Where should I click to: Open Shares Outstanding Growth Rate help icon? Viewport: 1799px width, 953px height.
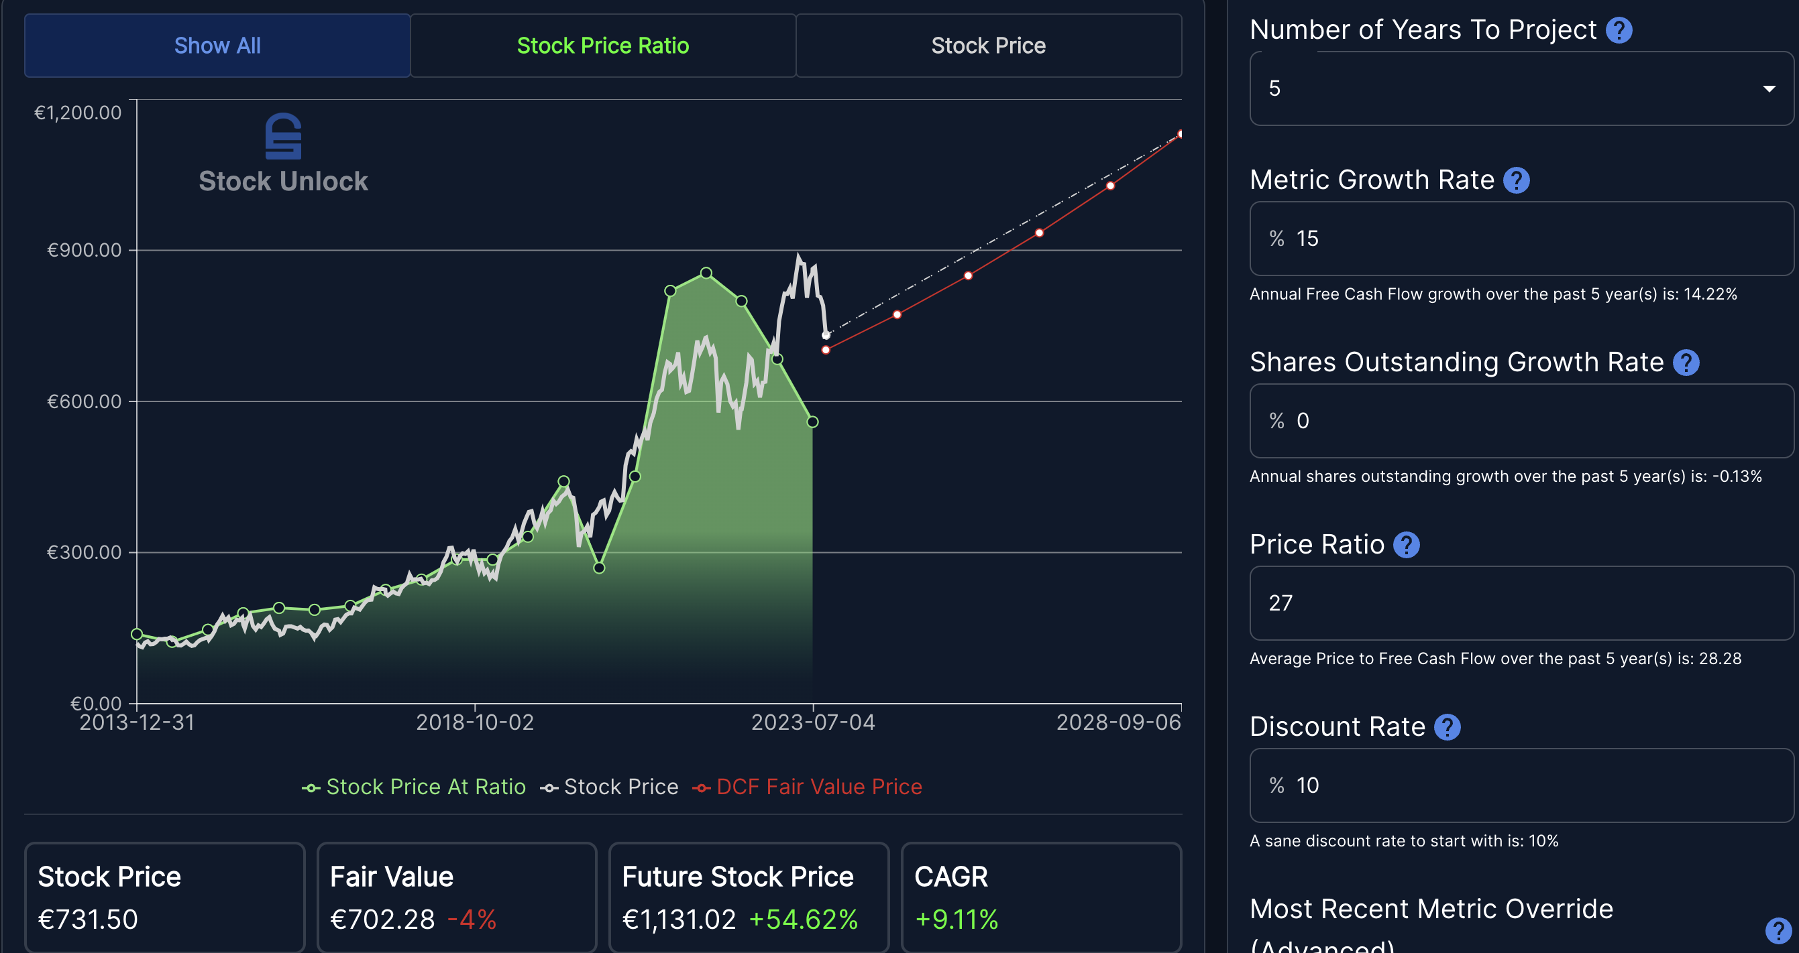point(1685,363)
